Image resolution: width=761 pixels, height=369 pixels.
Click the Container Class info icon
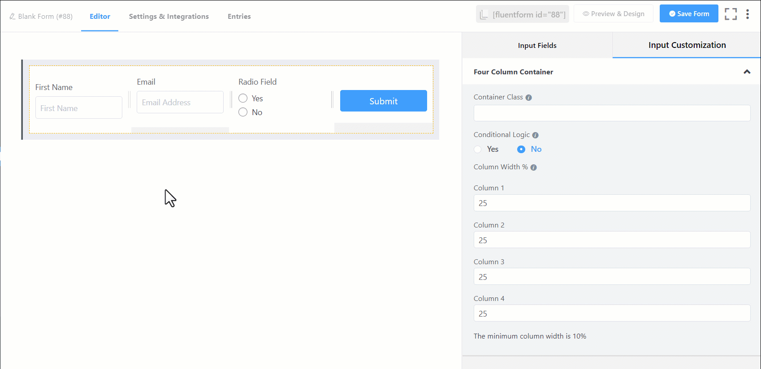click(528, 98)
